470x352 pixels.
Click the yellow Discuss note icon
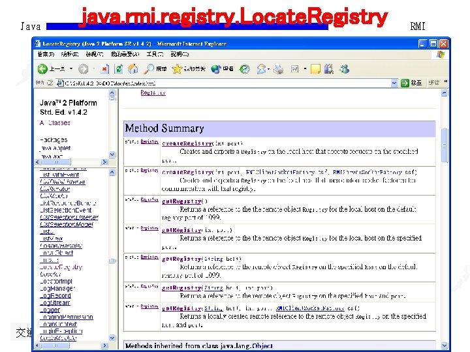[316, 69]
